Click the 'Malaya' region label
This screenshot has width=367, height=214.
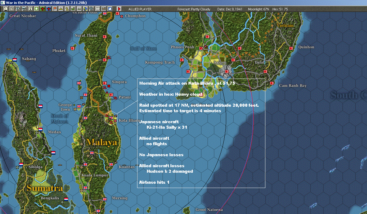coord(102,142)
